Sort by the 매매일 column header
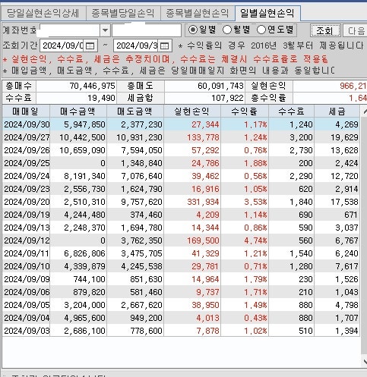The image size is (367, 377). click(x=26, y=112)
